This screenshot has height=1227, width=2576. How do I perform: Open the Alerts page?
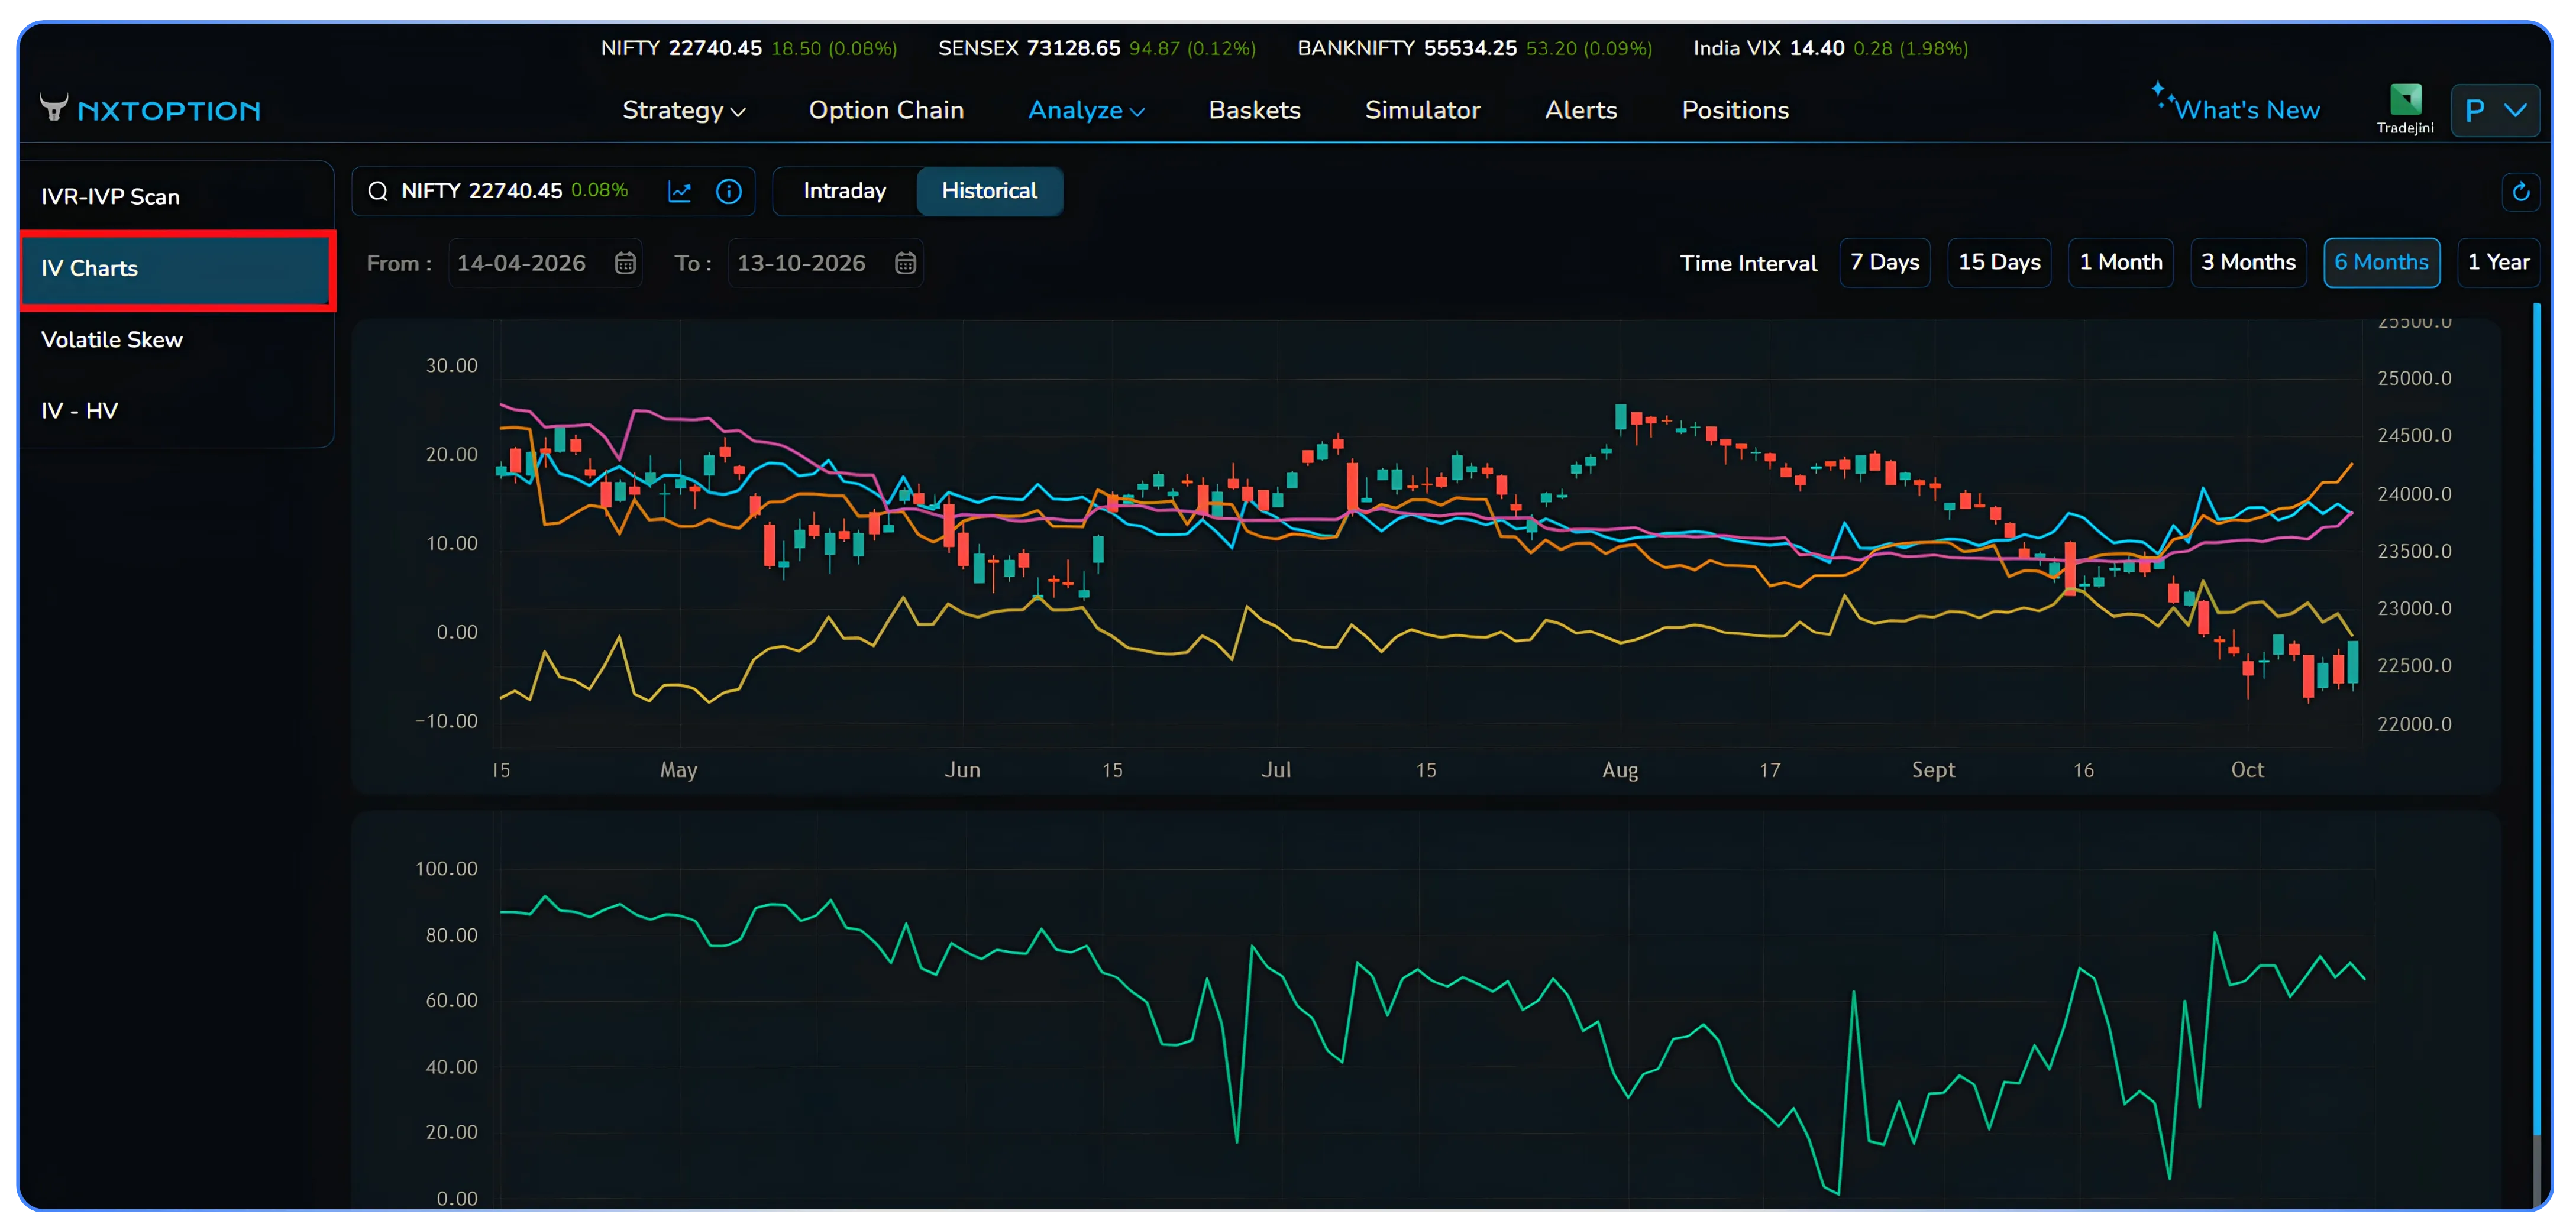[1580, 110]
